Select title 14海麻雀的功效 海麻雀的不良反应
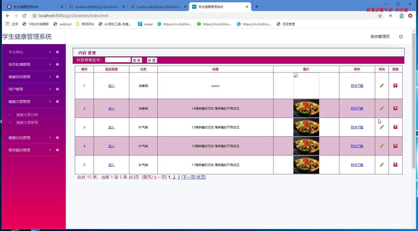The height and width of the screenshot is (231, 418). 215,109
